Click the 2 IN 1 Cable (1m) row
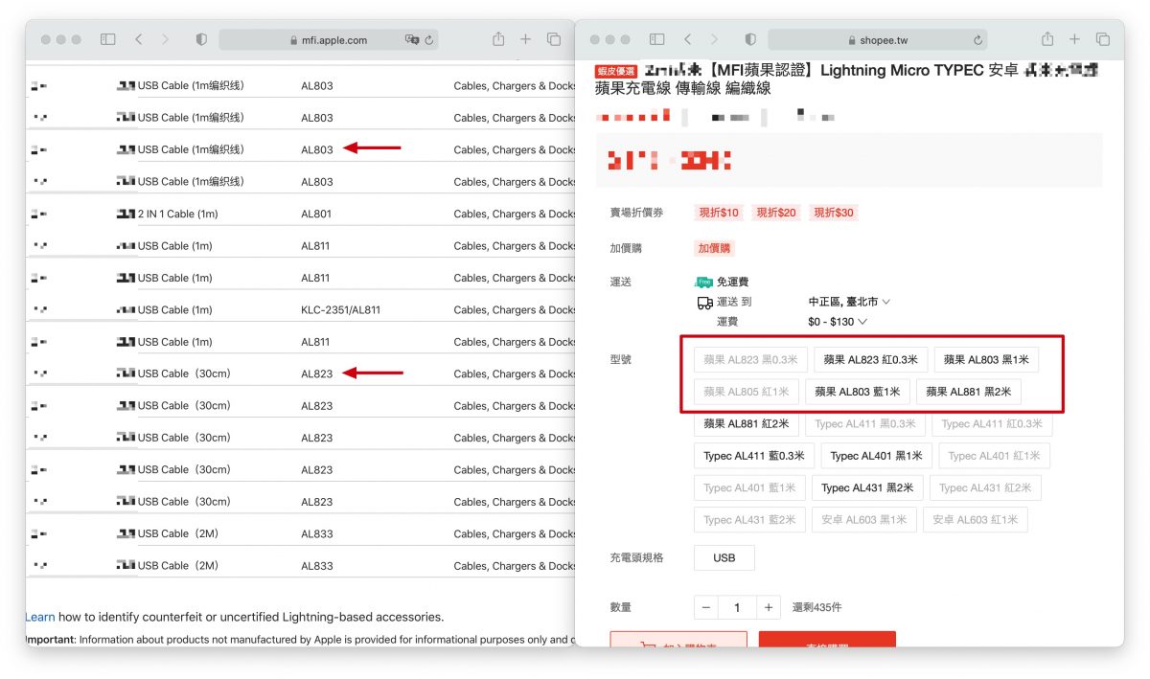1150x679 pixels. (300, 214)
